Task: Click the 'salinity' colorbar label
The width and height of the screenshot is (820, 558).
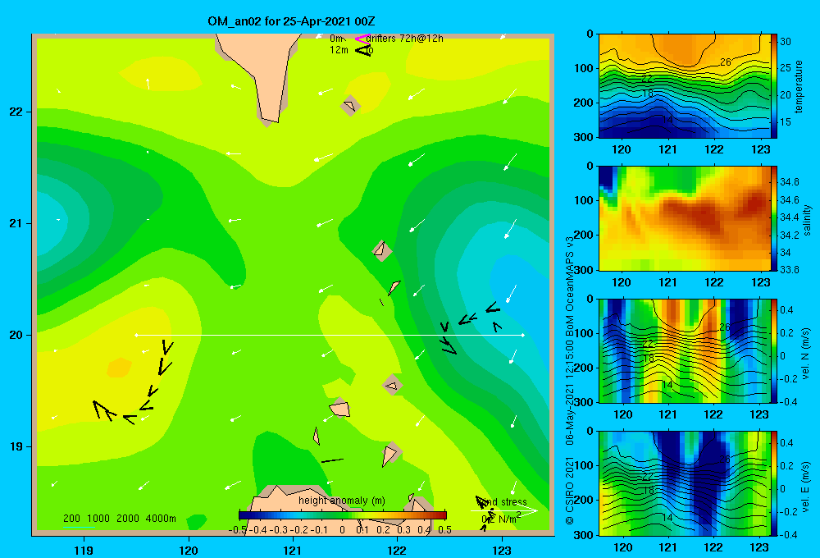Action: pyautogui.click(x=806, y=220)
